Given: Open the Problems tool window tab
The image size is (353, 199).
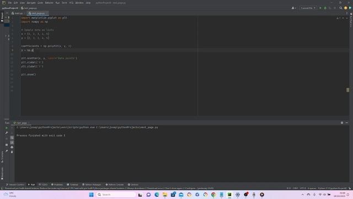Looking at the screenshot, I should tap(57, 185).
